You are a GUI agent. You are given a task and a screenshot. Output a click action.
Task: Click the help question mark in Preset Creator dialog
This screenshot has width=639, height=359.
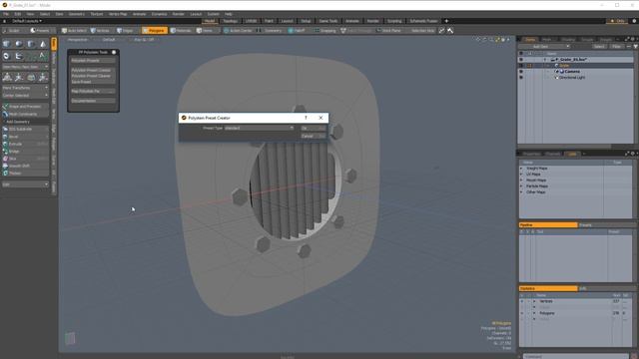[306, 118]
